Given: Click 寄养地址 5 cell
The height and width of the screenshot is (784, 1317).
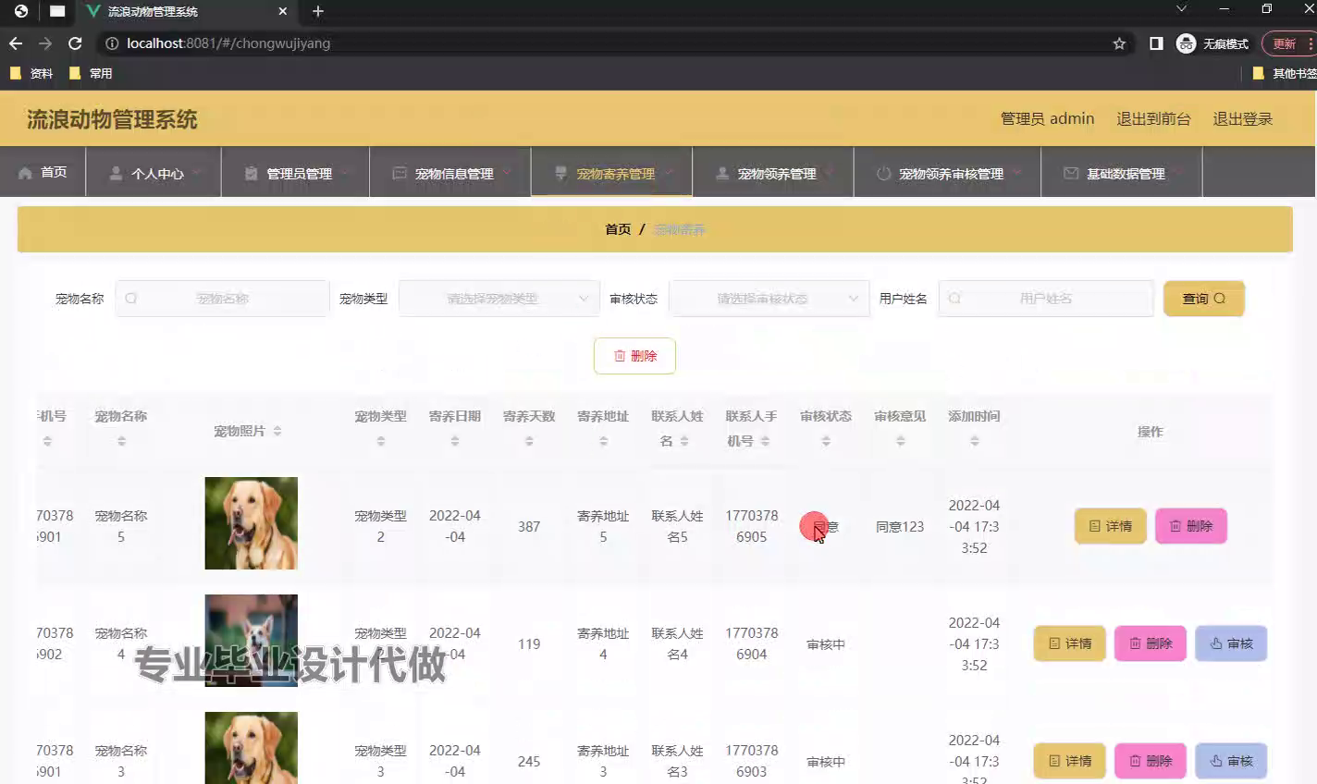Looking at the screenshot, I should click(x=603, y=526).
